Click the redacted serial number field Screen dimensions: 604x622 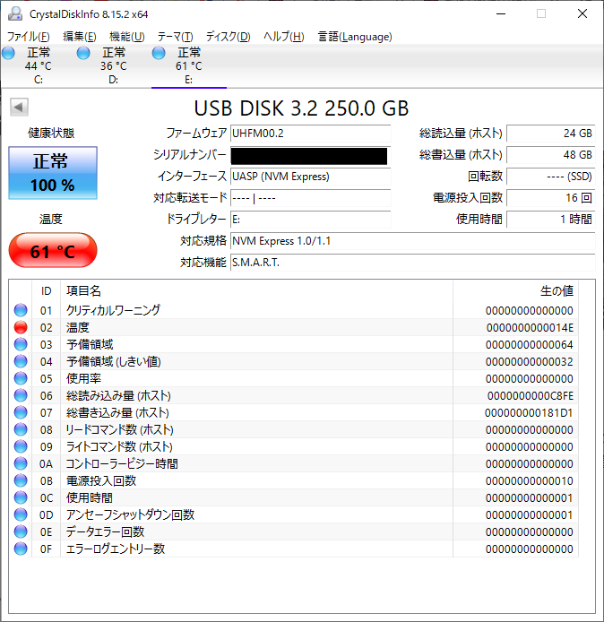pos(311,155)
